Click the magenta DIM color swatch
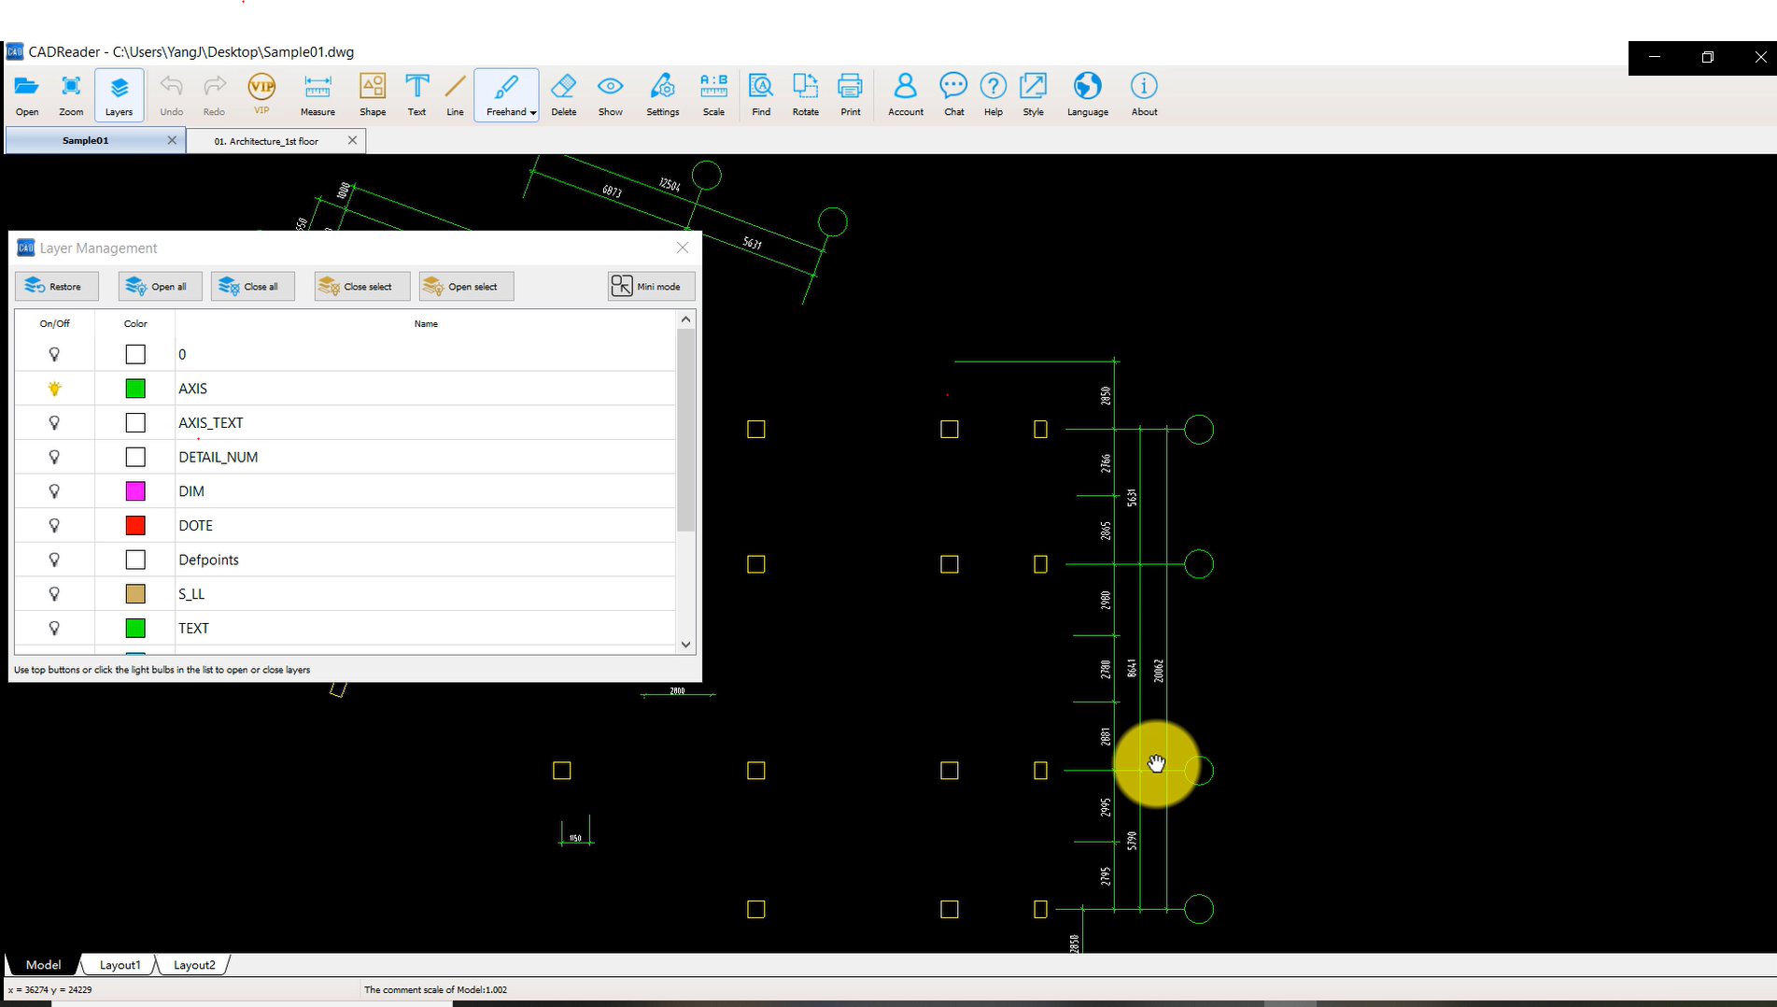The height and width of the screenshot is (1007, 1777). 135,491
